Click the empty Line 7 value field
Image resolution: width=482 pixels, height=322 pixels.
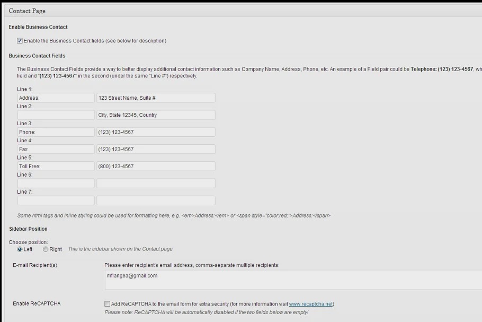[x=156, y=201]
